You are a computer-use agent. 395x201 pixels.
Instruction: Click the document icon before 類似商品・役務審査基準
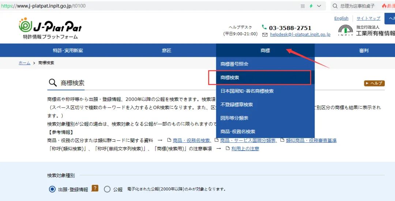click(282, 140)
